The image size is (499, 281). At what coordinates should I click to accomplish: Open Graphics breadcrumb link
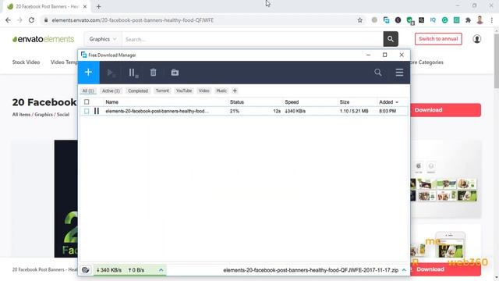pyautogui.click(x=44, y=115)
